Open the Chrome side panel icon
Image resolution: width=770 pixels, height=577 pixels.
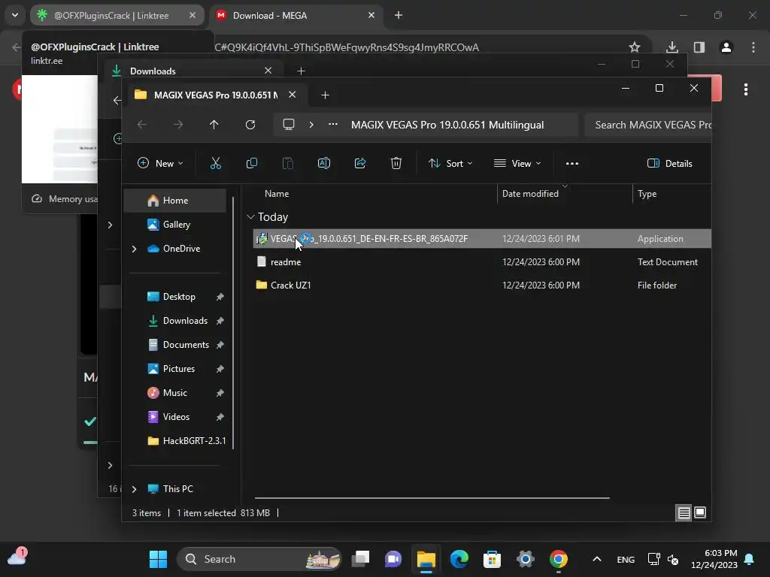coord(699,47)
